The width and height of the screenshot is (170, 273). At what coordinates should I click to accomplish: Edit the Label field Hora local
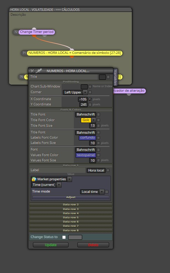(96, 170)
